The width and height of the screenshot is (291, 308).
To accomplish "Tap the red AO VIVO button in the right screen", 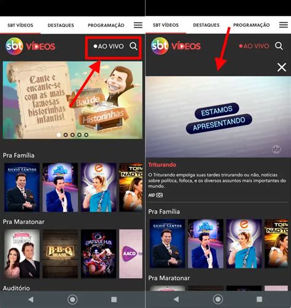I will point(254,46).
